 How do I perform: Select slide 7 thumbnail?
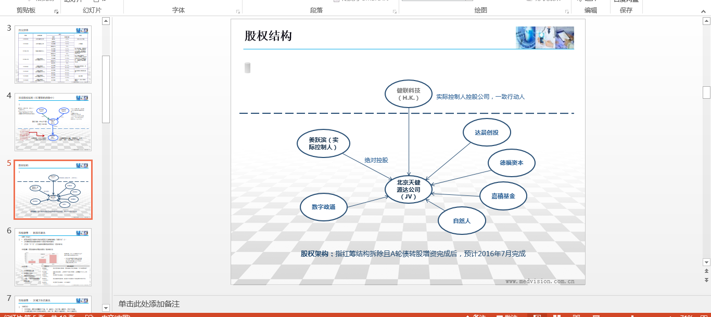pyautogui.click(x=53, y=304)
